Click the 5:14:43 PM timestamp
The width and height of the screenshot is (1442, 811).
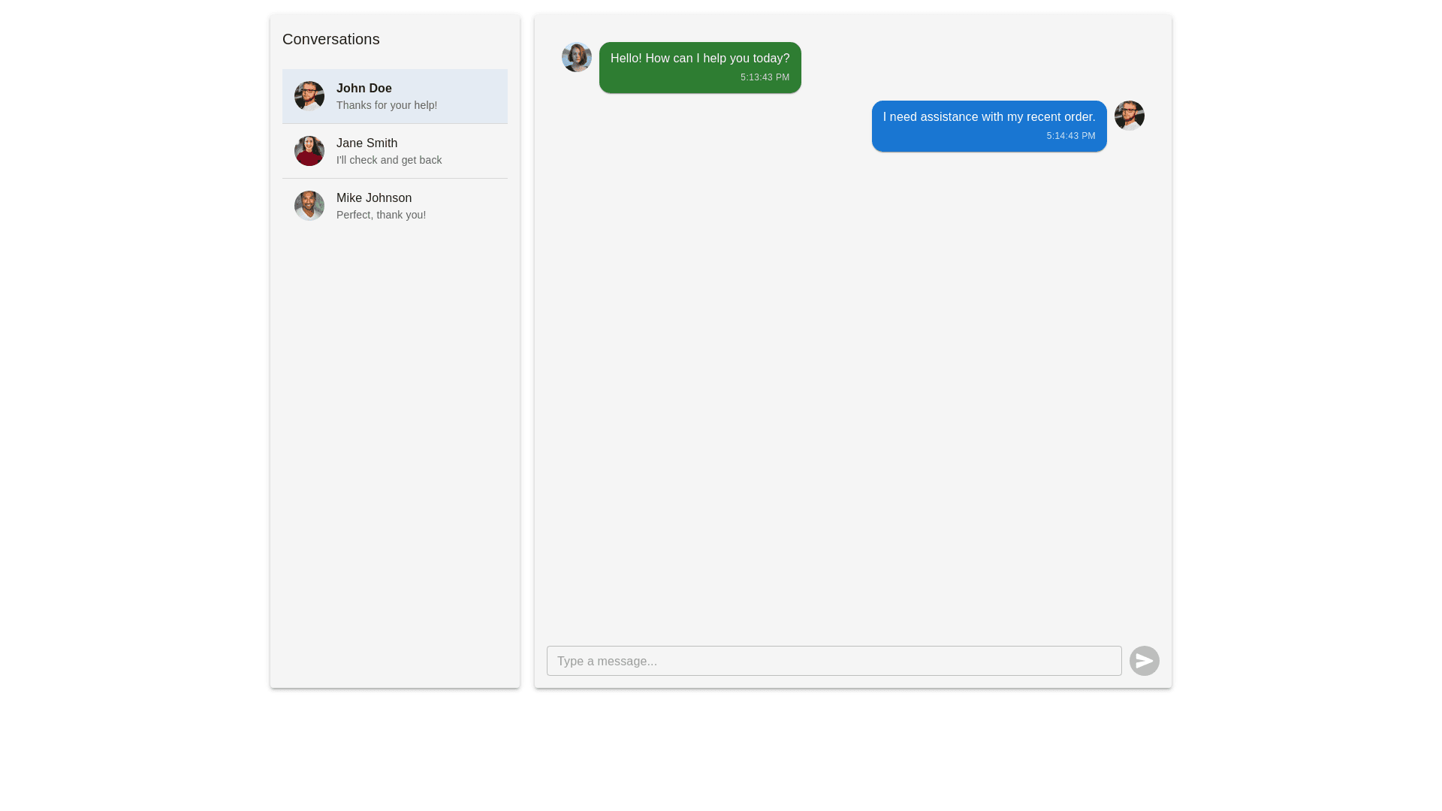point(1070,136)
